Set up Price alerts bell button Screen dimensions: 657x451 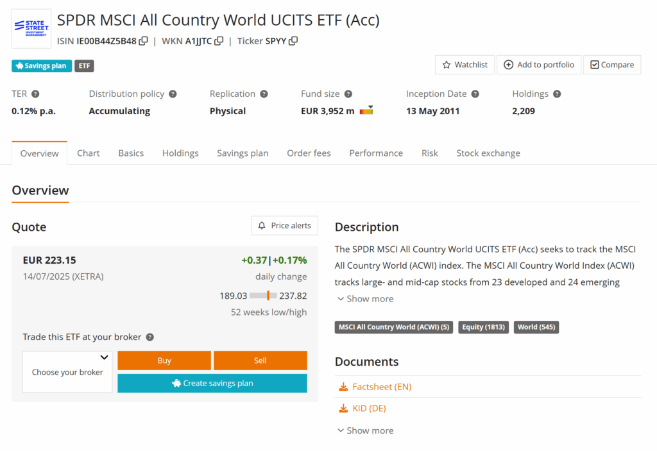click(284, 226)
